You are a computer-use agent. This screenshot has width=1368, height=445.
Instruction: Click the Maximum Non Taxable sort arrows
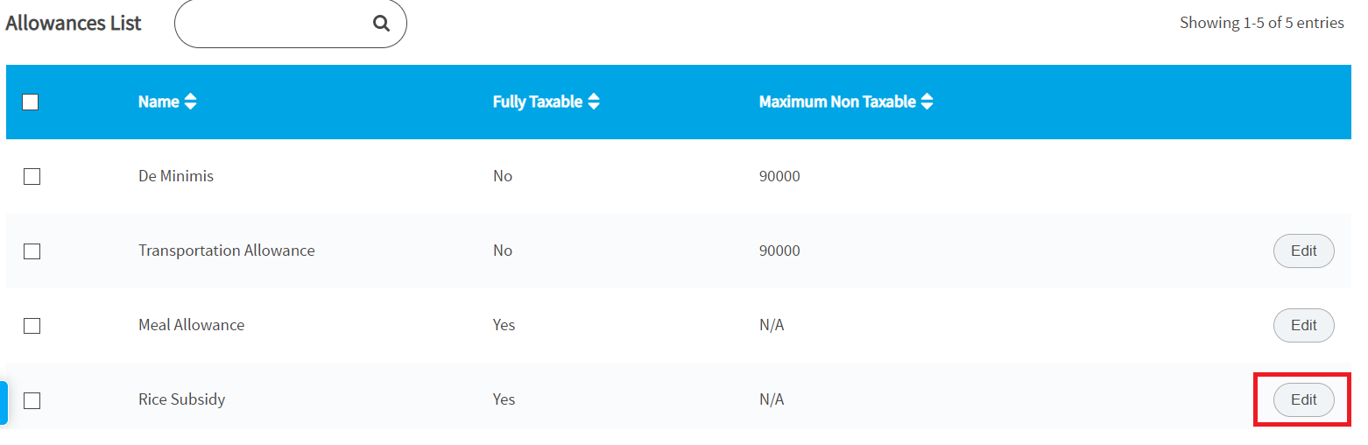point(927,102)
